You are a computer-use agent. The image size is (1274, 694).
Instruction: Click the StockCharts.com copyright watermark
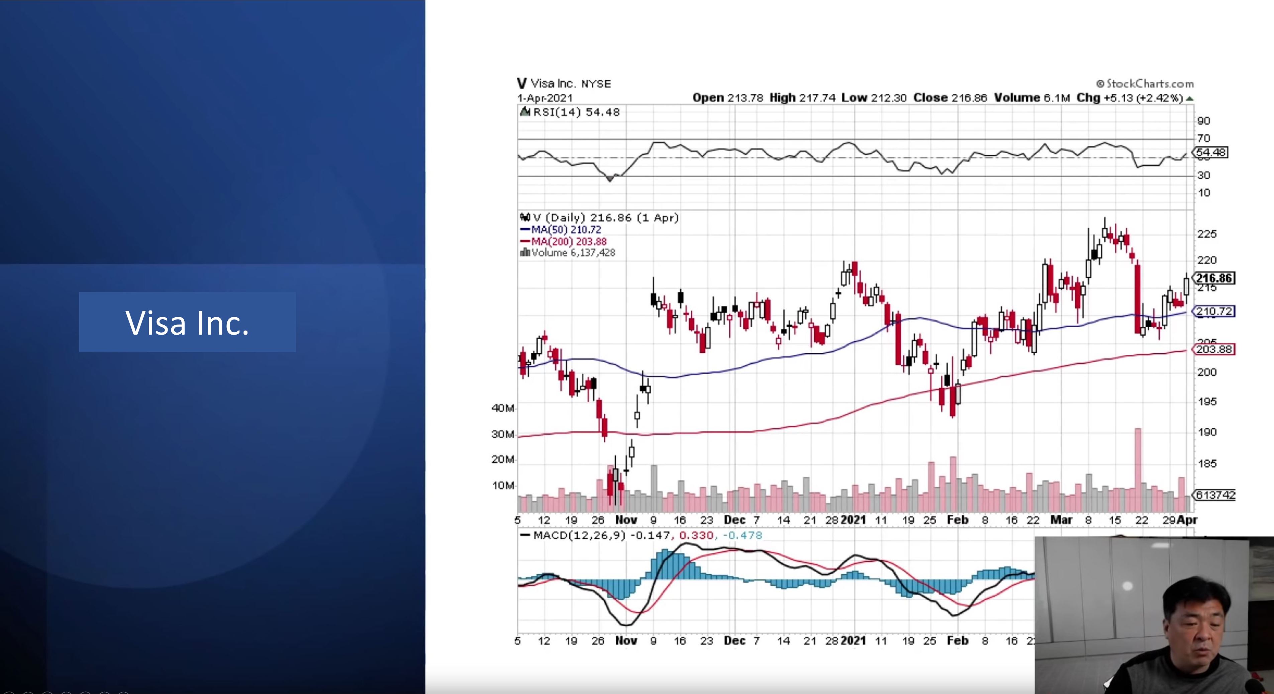(1145, 84)
